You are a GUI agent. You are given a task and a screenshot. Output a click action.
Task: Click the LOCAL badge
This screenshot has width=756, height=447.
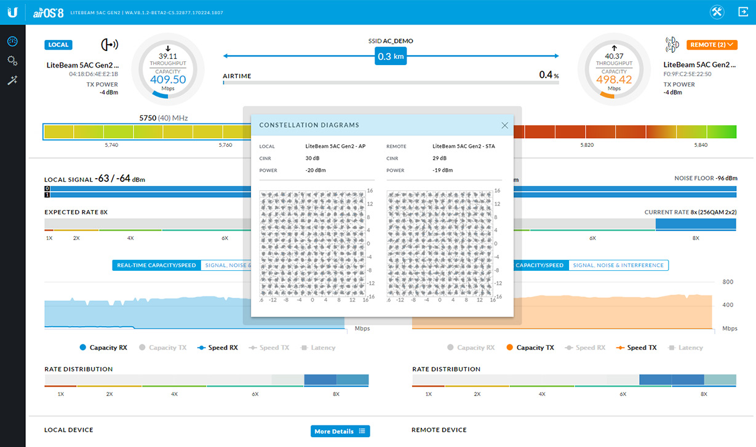point(58,45)
